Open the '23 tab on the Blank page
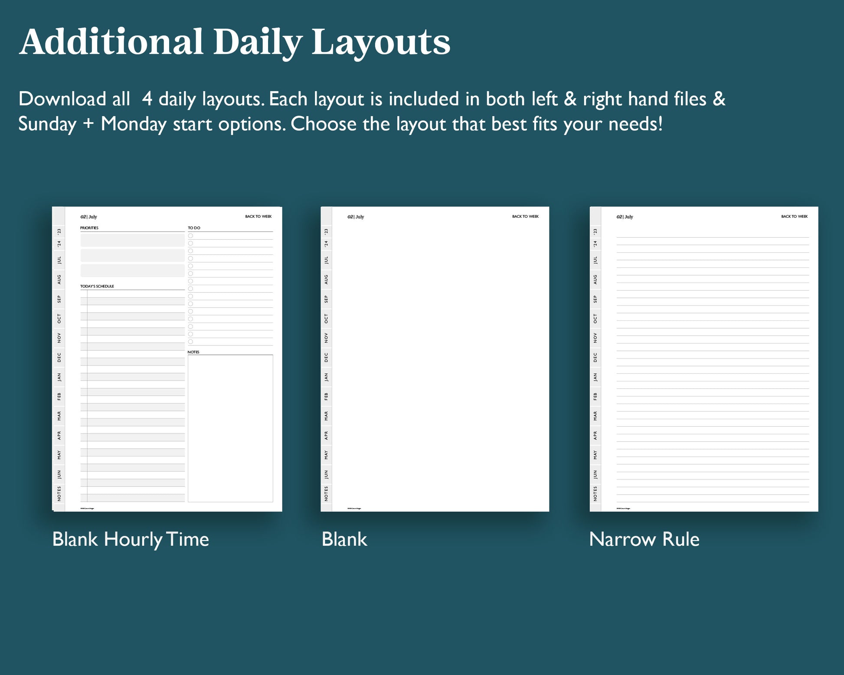This screenshot has height=675, width=844. pos(327,232)
